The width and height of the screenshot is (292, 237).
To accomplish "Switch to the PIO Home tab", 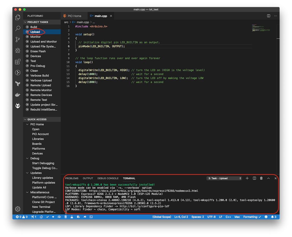I will (72, 16).
